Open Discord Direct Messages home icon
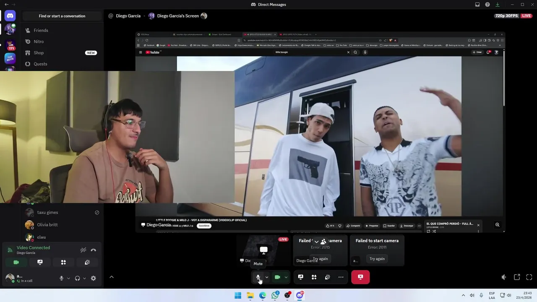 click(x=10, y=16)
